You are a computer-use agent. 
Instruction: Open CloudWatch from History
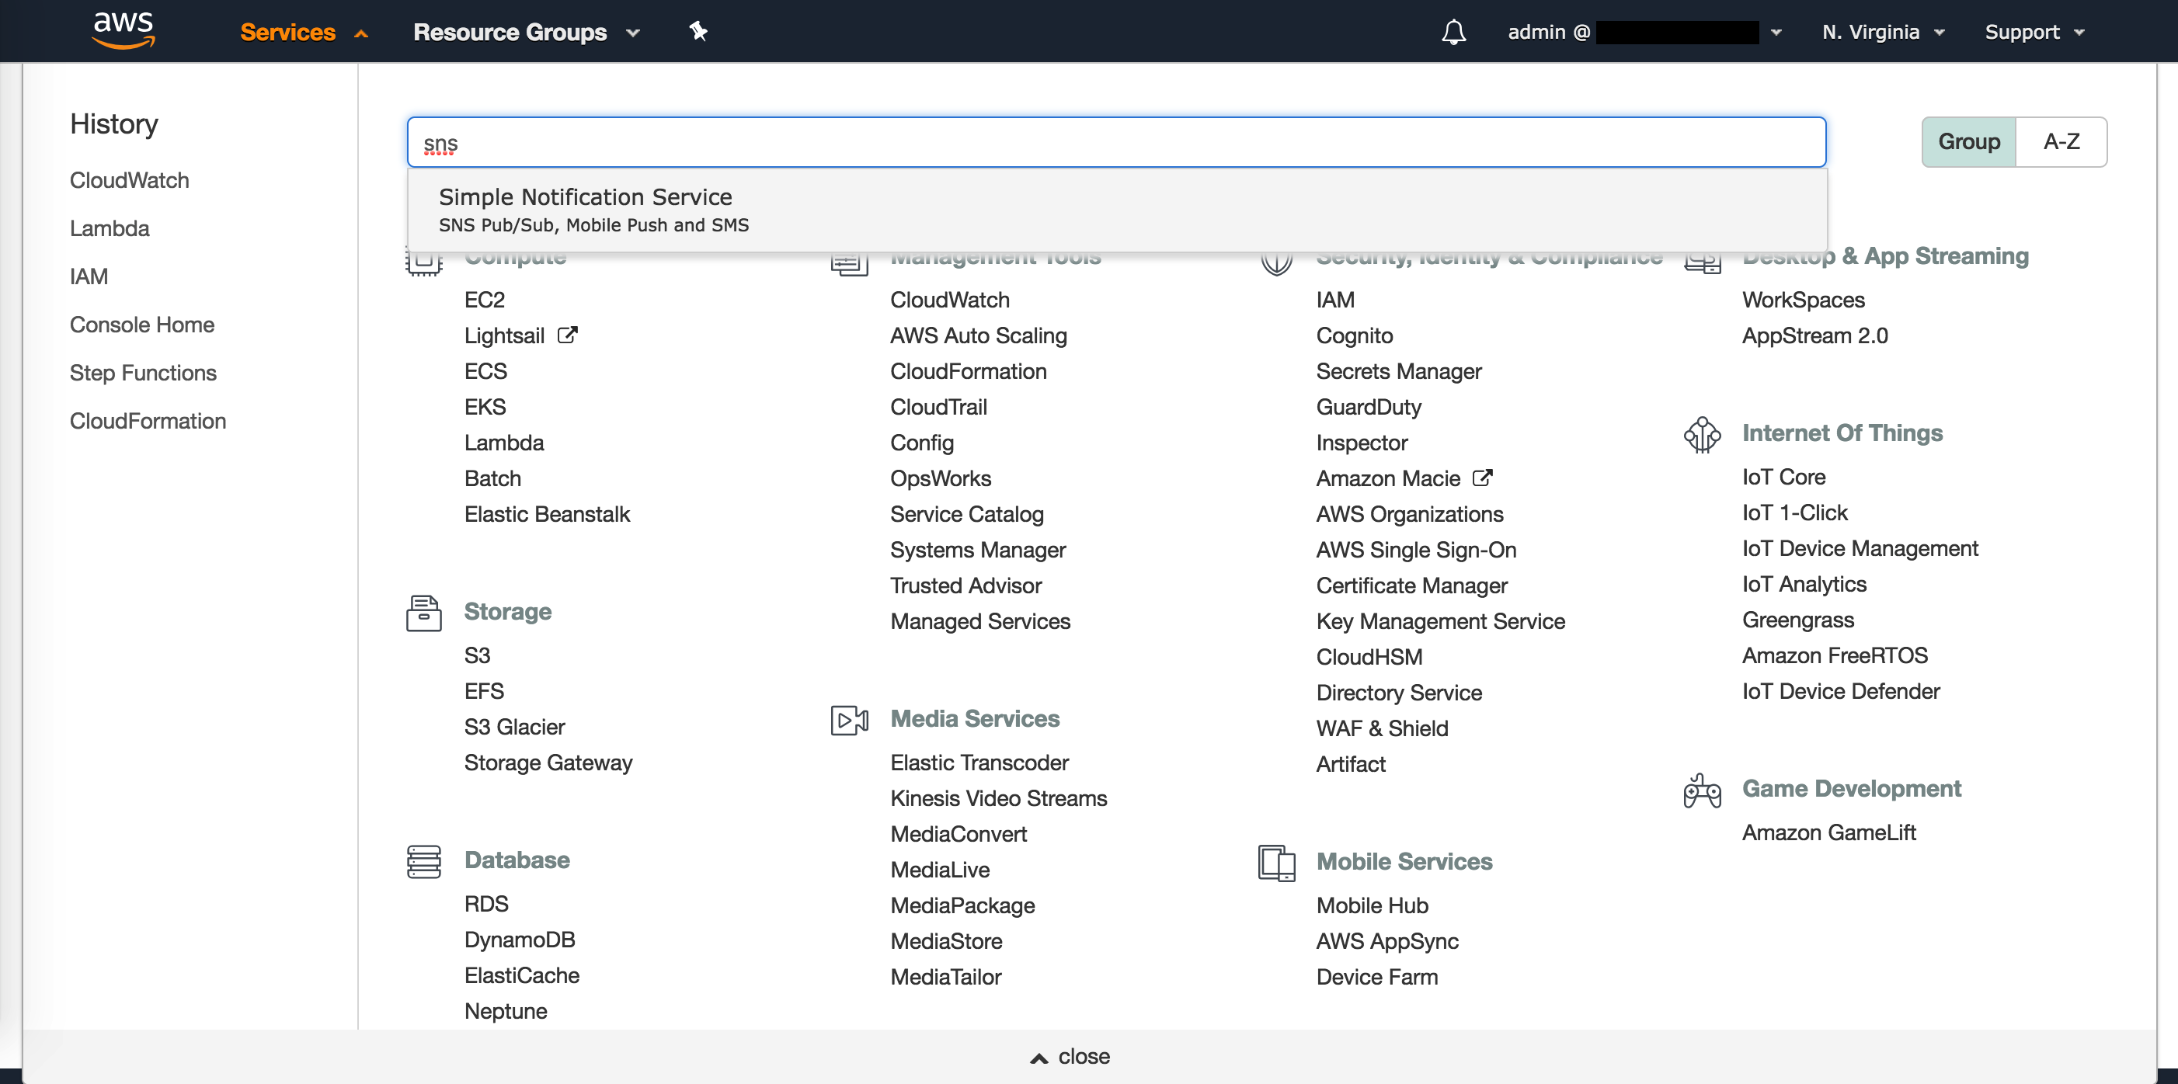click(x=130, y=180)
